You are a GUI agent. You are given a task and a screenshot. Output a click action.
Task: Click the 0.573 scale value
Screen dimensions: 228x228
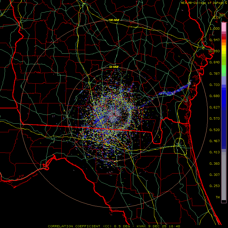215,119
